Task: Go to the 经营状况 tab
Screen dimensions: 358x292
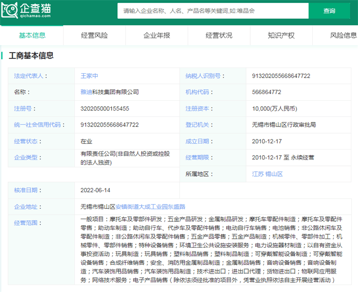Action: tap(219, 35)
